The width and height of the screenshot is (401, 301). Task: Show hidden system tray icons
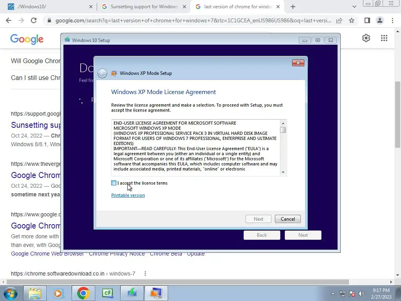(333, 294)
